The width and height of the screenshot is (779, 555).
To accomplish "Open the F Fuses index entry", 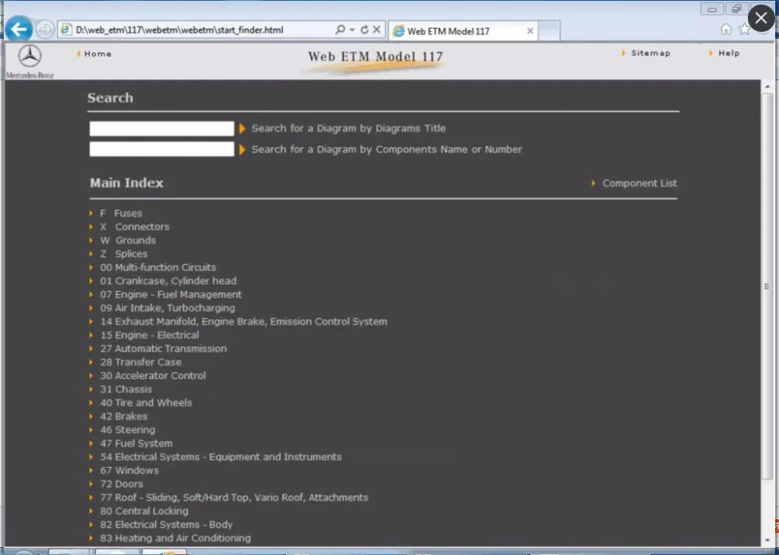I will (x=121, y=213).
